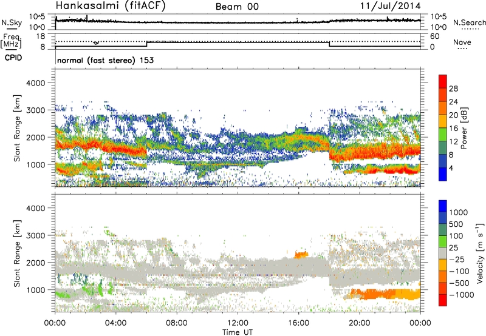Image resolution: width=486 pixels, height=336 pixels.
Task: Click the frequency step-up near 06:00 UT
Action: point(147,44)
